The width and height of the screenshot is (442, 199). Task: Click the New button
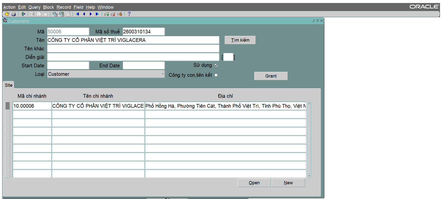pos(288,183)
